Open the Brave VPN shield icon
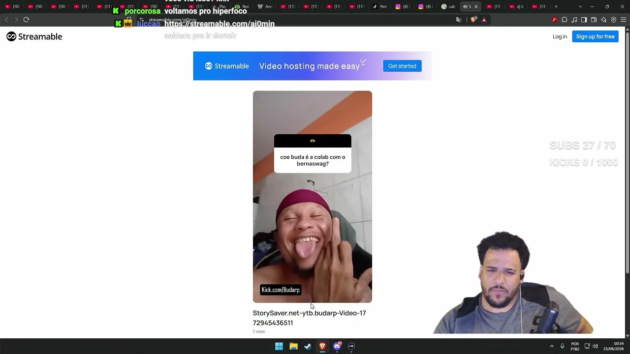This screenshot has width=630, height=354. [x=614, y=20]
